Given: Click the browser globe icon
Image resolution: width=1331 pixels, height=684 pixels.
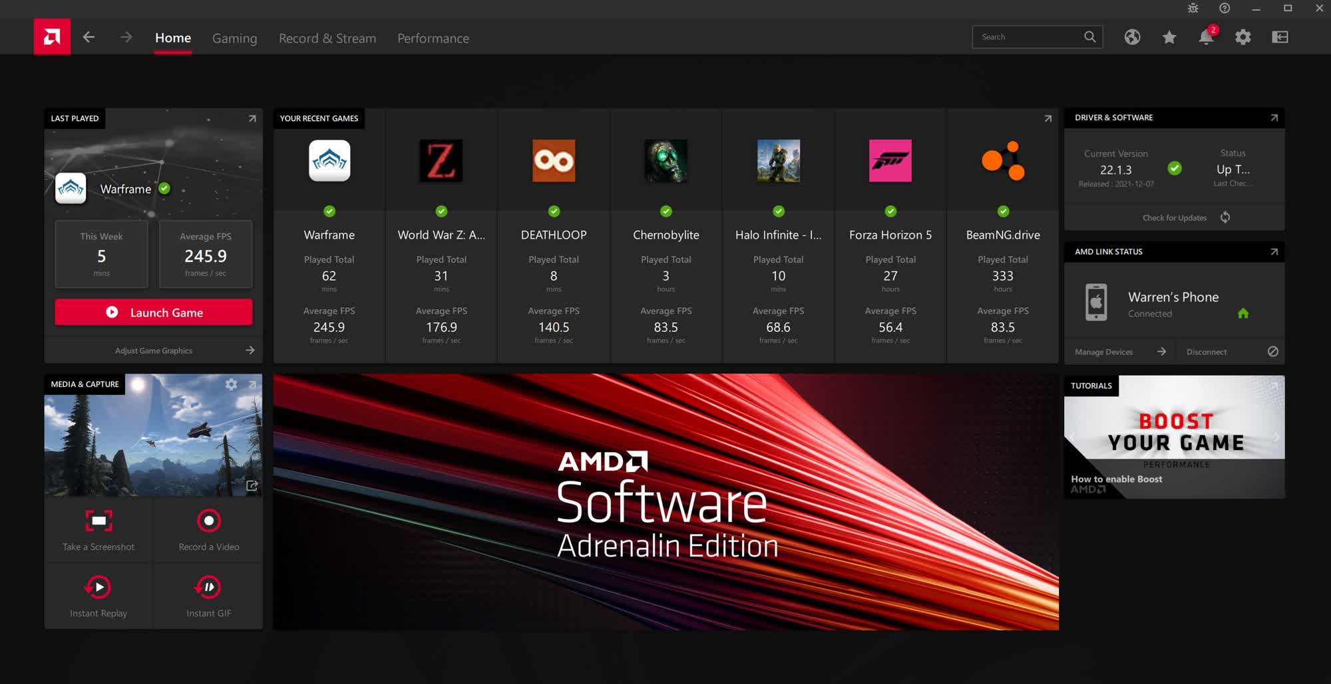Looking at the screenshot, I should pyautogui.click(x=1132, y=37).
